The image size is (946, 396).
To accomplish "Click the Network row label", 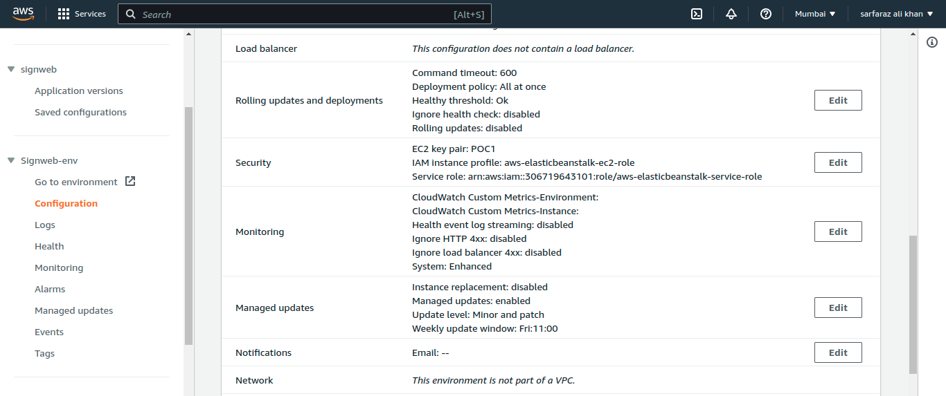I will (254, 380).
